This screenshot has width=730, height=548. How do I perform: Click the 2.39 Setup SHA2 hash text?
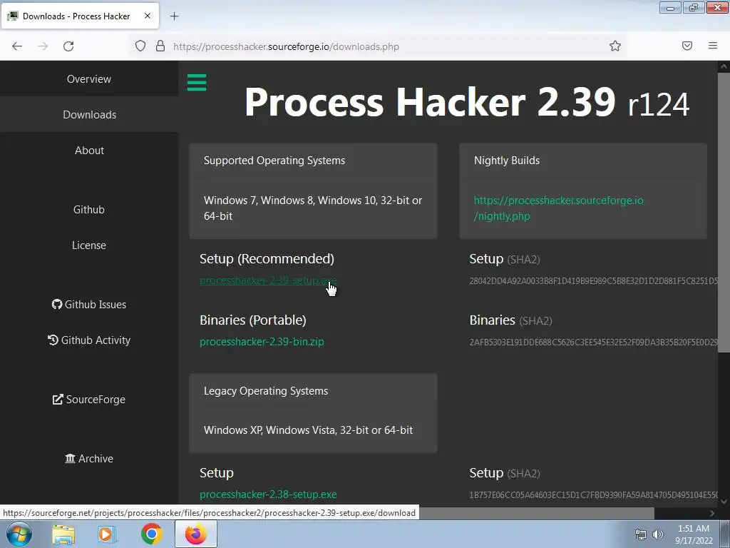click(594, 280)
